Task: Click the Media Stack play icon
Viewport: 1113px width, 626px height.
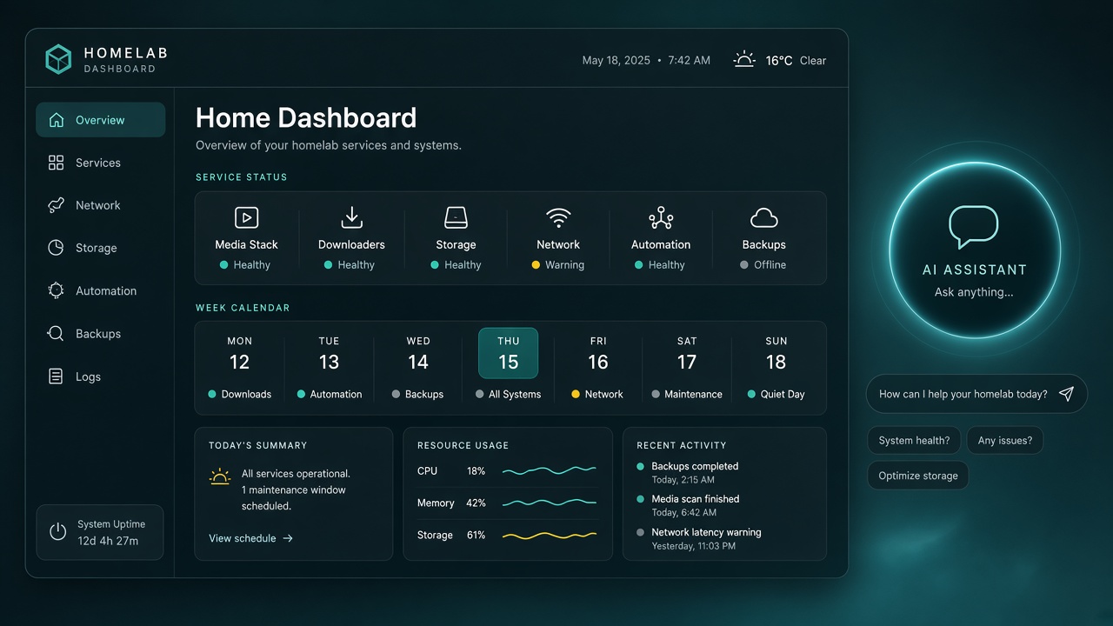Action: (247, 217)
